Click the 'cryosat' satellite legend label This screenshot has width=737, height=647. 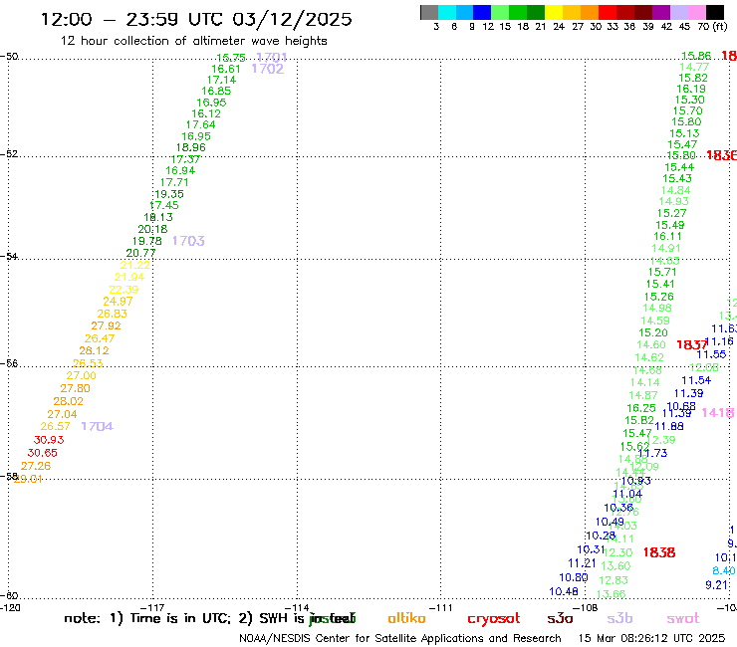point(494,618)
